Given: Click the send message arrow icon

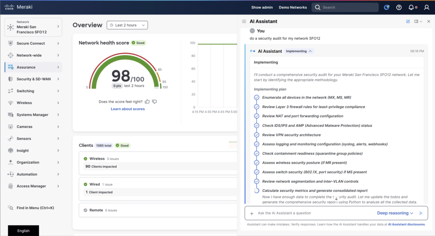Looking at the screenshot, I should [421, 213].
